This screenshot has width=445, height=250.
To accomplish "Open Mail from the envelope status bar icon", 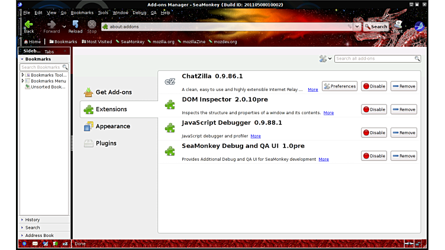I will (x=35, y=243).
